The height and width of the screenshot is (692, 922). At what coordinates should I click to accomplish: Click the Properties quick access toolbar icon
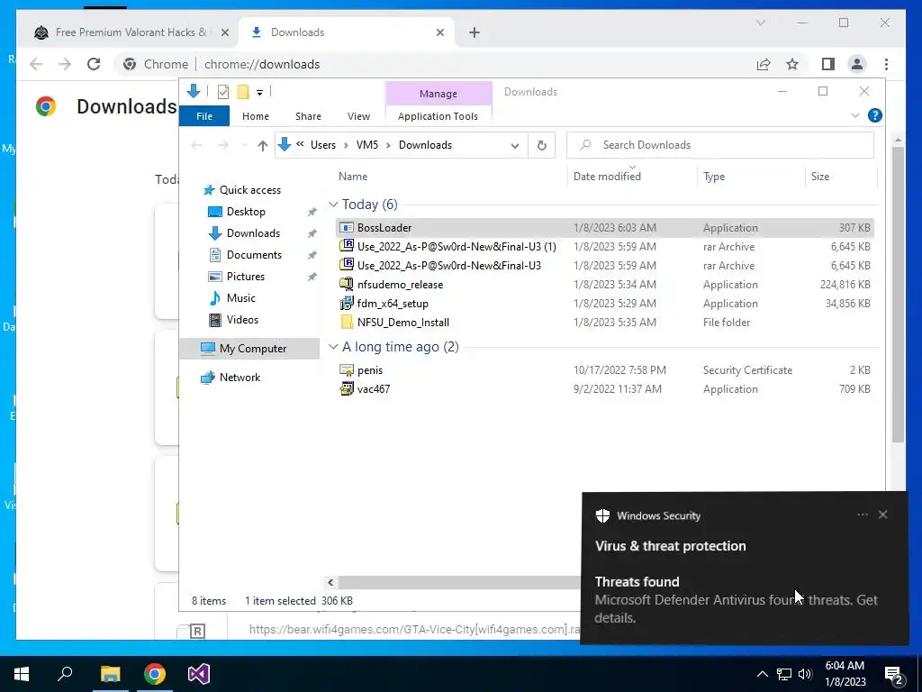(223, 92)
